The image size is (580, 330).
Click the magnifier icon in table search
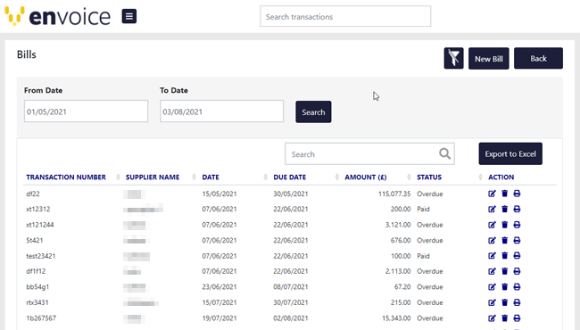coord(444,153)
